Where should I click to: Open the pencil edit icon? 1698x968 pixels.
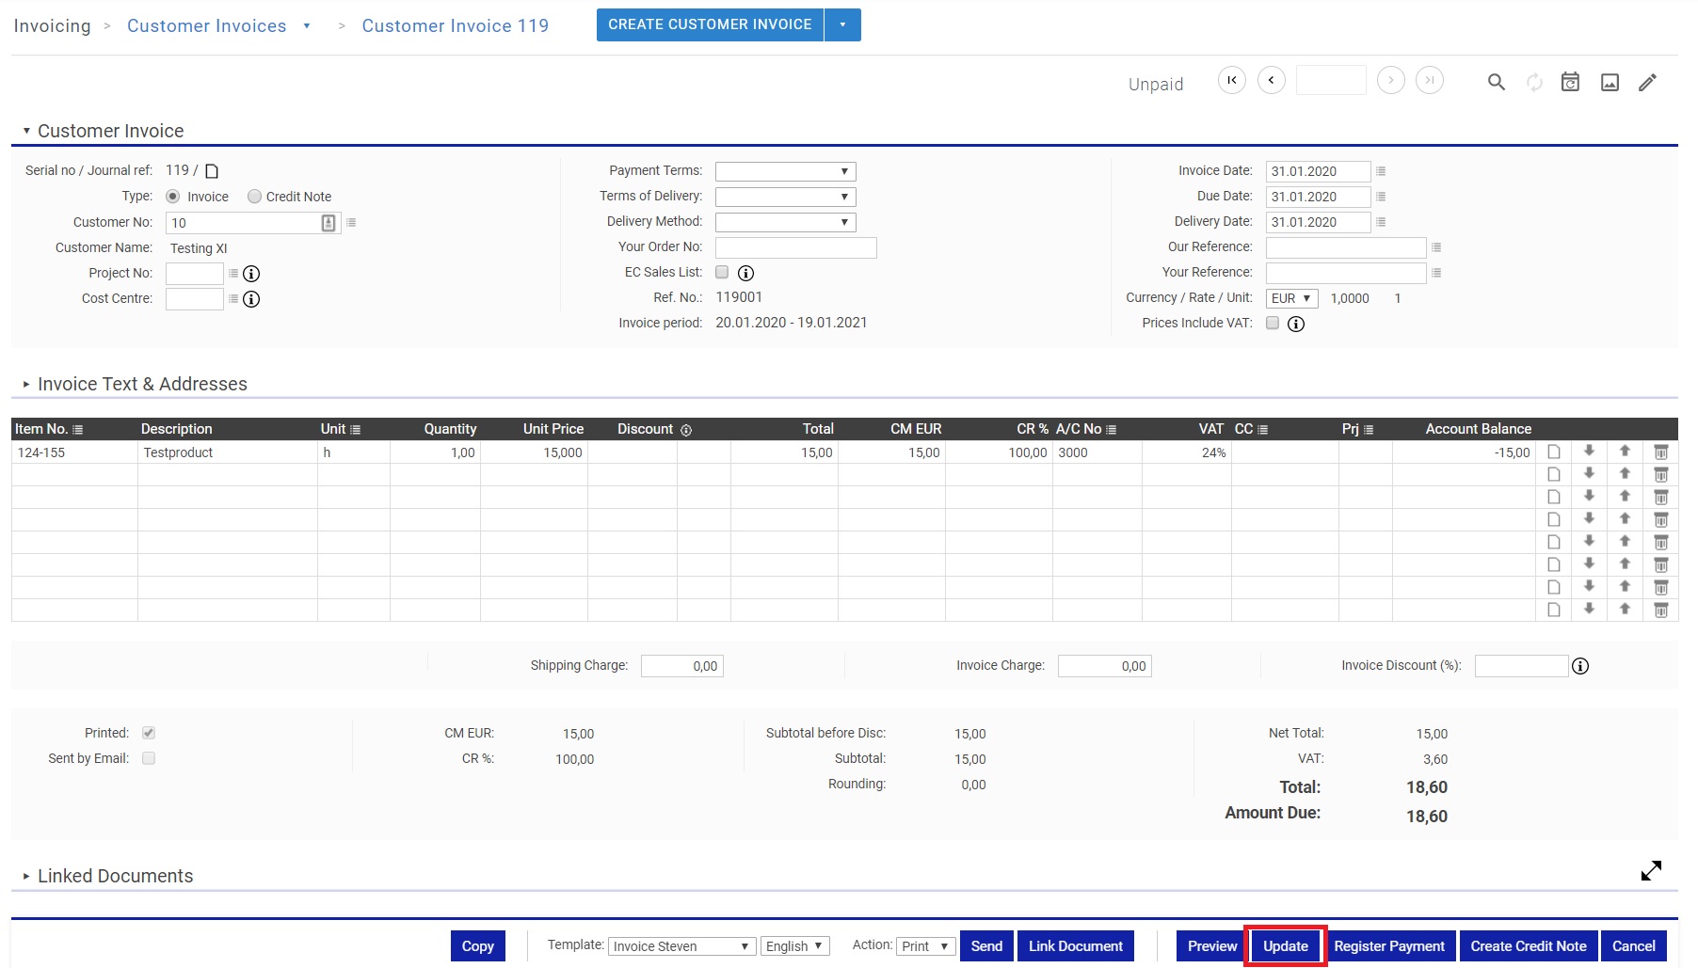point(1647,83)
